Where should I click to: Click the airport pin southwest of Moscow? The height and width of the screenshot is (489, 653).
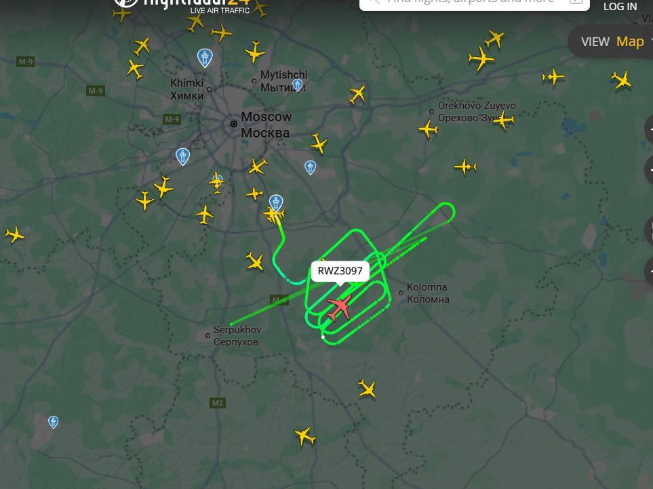[182, 156]
